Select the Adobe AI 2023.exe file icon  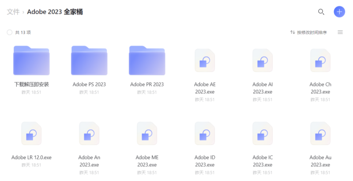(263, 60)
